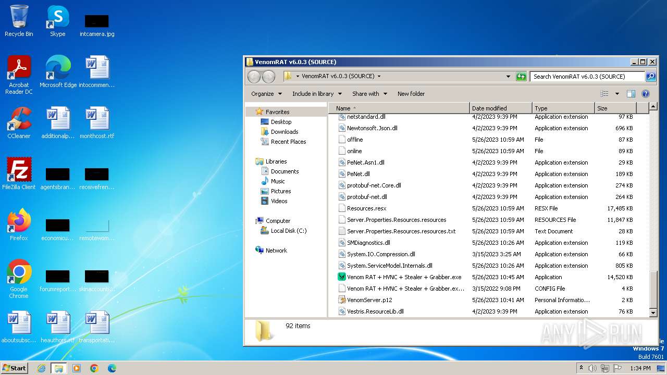Screen dimensions: 667x375
Task: Click file list scroll down arrow
Action: pyautogui.click(x=653, y=312)
